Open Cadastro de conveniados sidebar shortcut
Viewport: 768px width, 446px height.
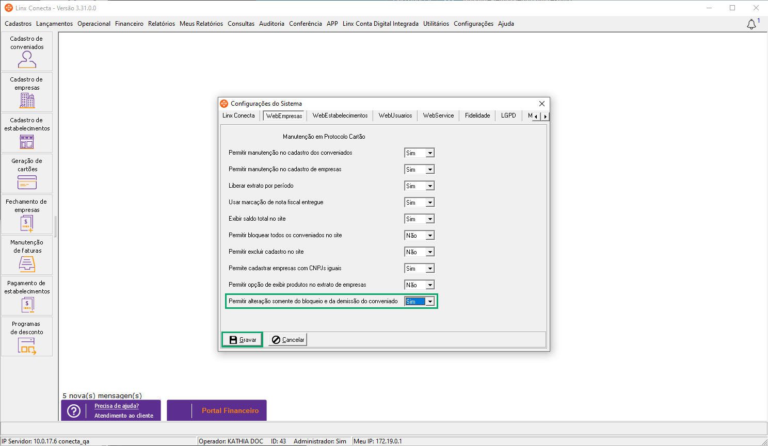point(27,52)
